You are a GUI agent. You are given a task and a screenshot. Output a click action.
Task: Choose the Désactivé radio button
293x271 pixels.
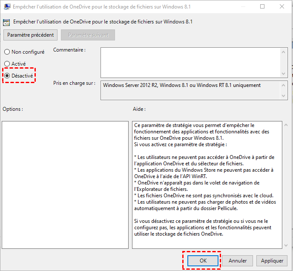point(19,75)
